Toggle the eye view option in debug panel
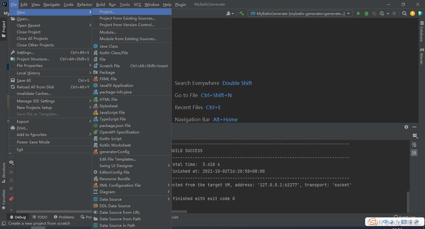This screenshot has width=425, height=229. pos(11,162)
